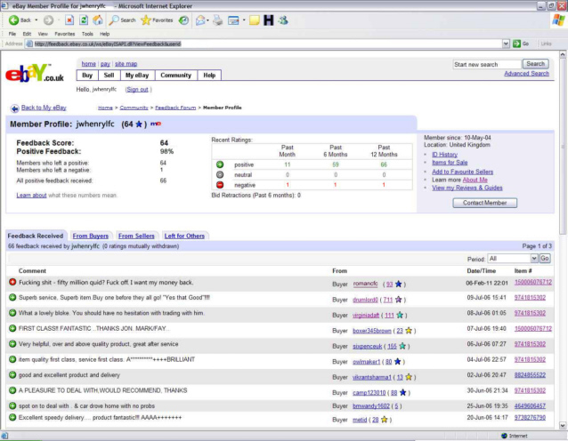Open the Edit menu
Image resolution: width=568 pixels, height=441 pixels.
click(x=27, y=34)
